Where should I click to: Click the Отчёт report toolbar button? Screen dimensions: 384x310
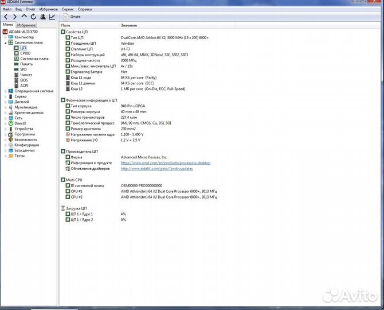72,17
